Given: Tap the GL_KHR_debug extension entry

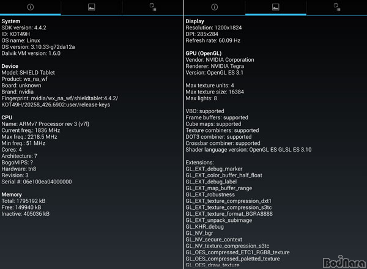Looking at the screenshot, I should 204,227.
